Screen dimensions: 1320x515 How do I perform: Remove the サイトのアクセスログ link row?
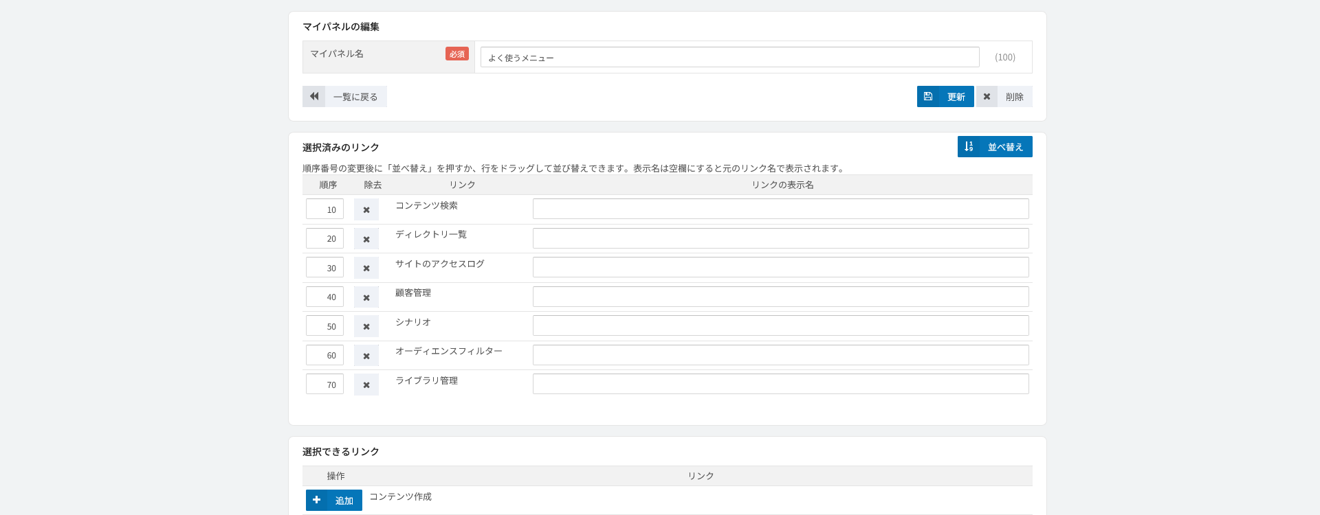366,268
